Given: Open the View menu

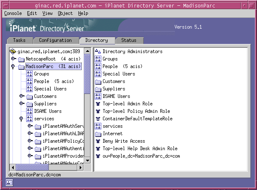Looking at the screenshot, I should click(47, 13).
